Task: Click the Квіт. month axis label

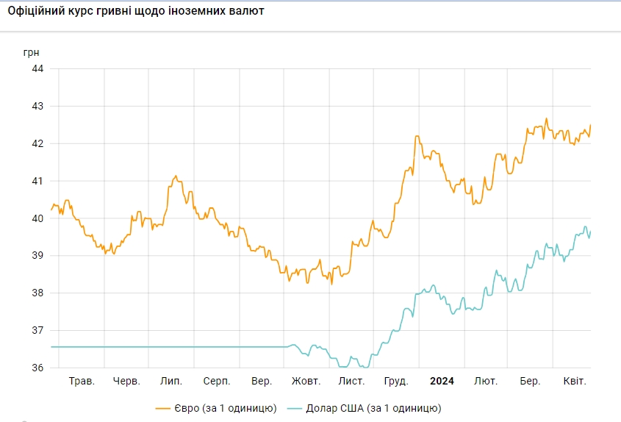Action: click(574, 381)
